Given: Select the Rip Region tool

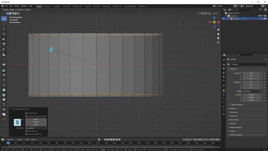Looking at the screenshot, I should (4, 119).
